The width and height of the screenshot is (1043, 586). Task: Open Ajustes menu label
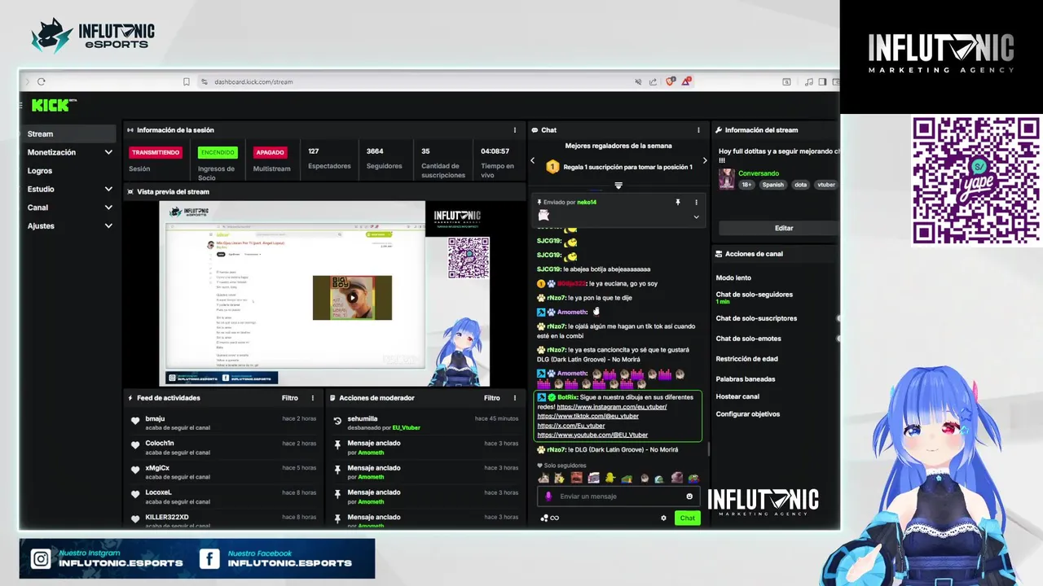click(41, 225)
